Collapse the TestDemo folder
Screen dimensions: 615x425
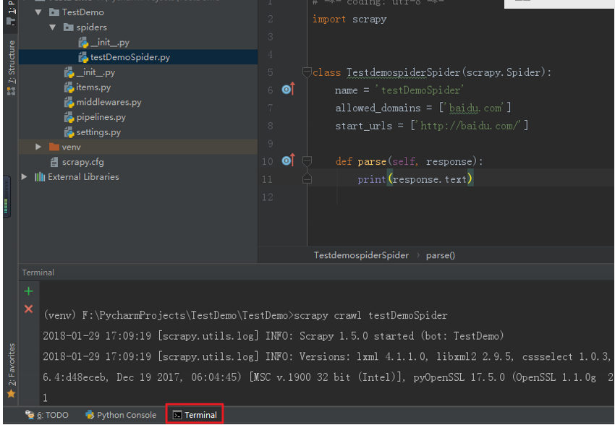pyautogui.click(x=38, y=12)
